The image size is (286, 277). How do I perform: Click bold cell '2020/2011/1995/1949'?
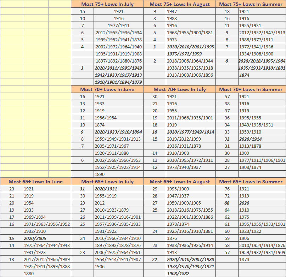pos(119,68)
